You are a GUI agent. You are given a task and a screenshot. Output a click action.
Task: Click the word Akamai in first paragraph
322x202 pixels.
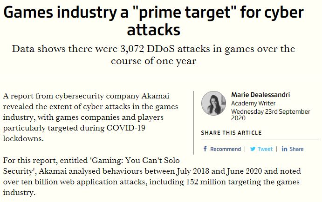coord(156,96)
